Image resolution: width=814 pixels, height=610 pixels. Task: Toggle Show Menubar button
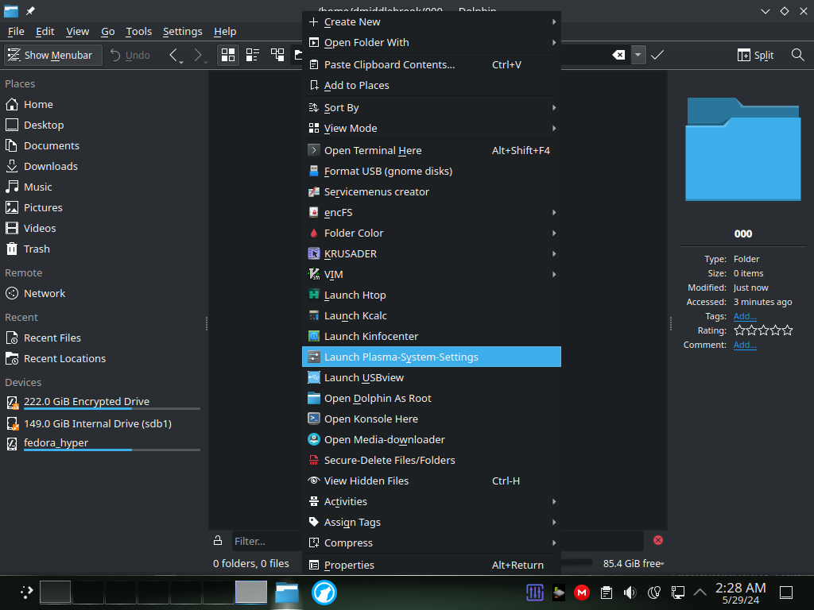tap(53, 55)
